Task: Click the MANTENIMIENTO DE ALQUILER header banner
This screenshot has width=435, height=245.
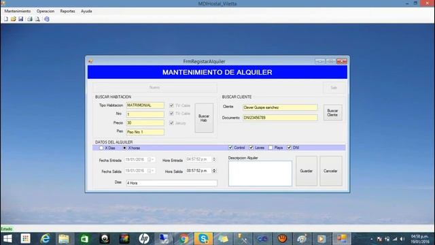Action: 217,72
